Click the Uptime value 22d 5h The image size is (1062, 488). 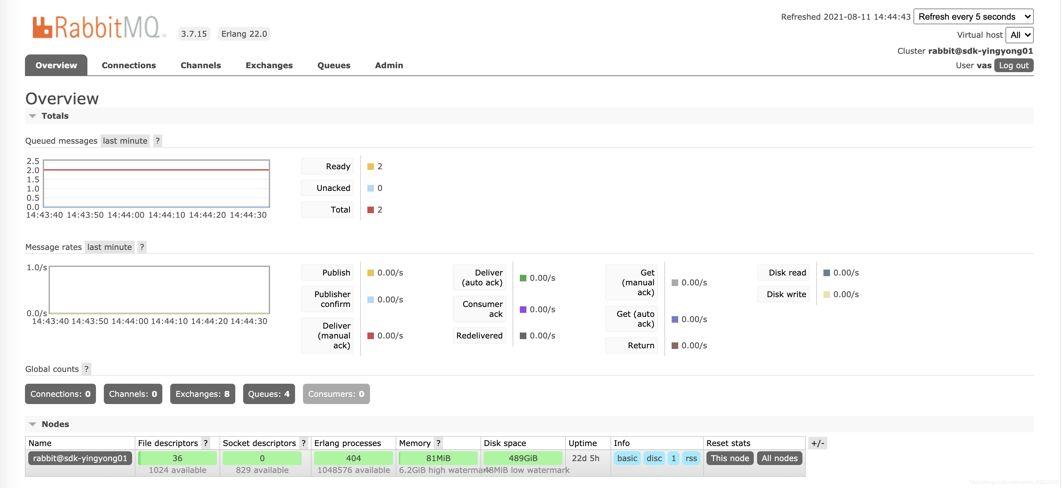pos(586,458)
